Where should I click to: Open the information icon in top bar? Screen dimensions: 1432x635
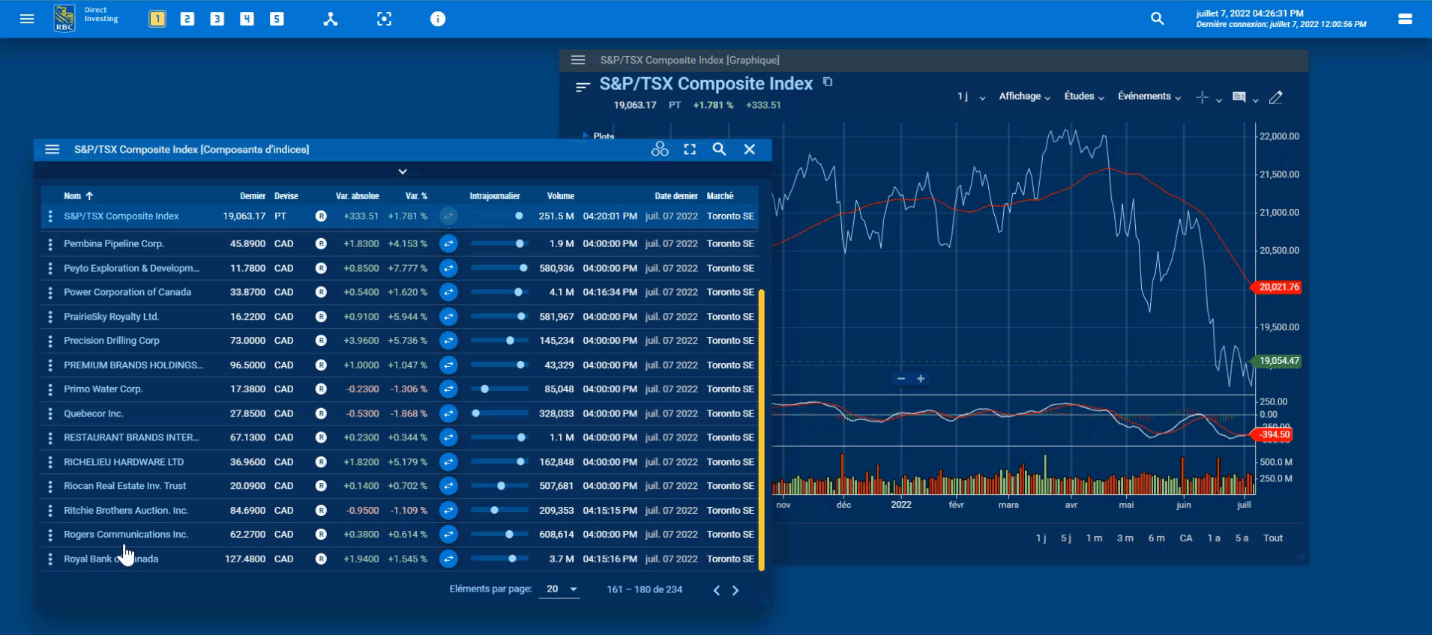coord(438,19)
